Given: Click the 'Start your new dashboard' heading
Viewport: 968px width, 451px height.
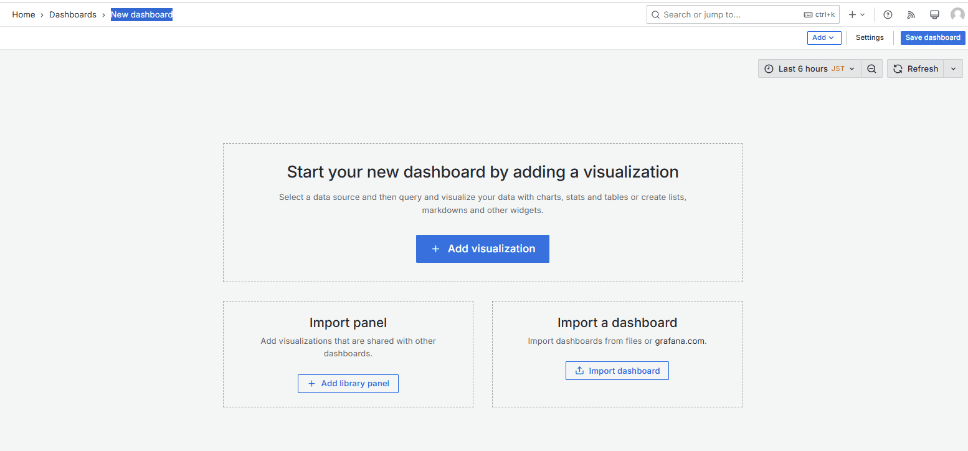Looking at the screenshot, I should coord(483,172).
